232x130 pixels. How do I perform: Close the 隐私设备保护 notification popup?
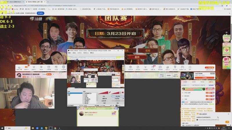pos(229,114)
